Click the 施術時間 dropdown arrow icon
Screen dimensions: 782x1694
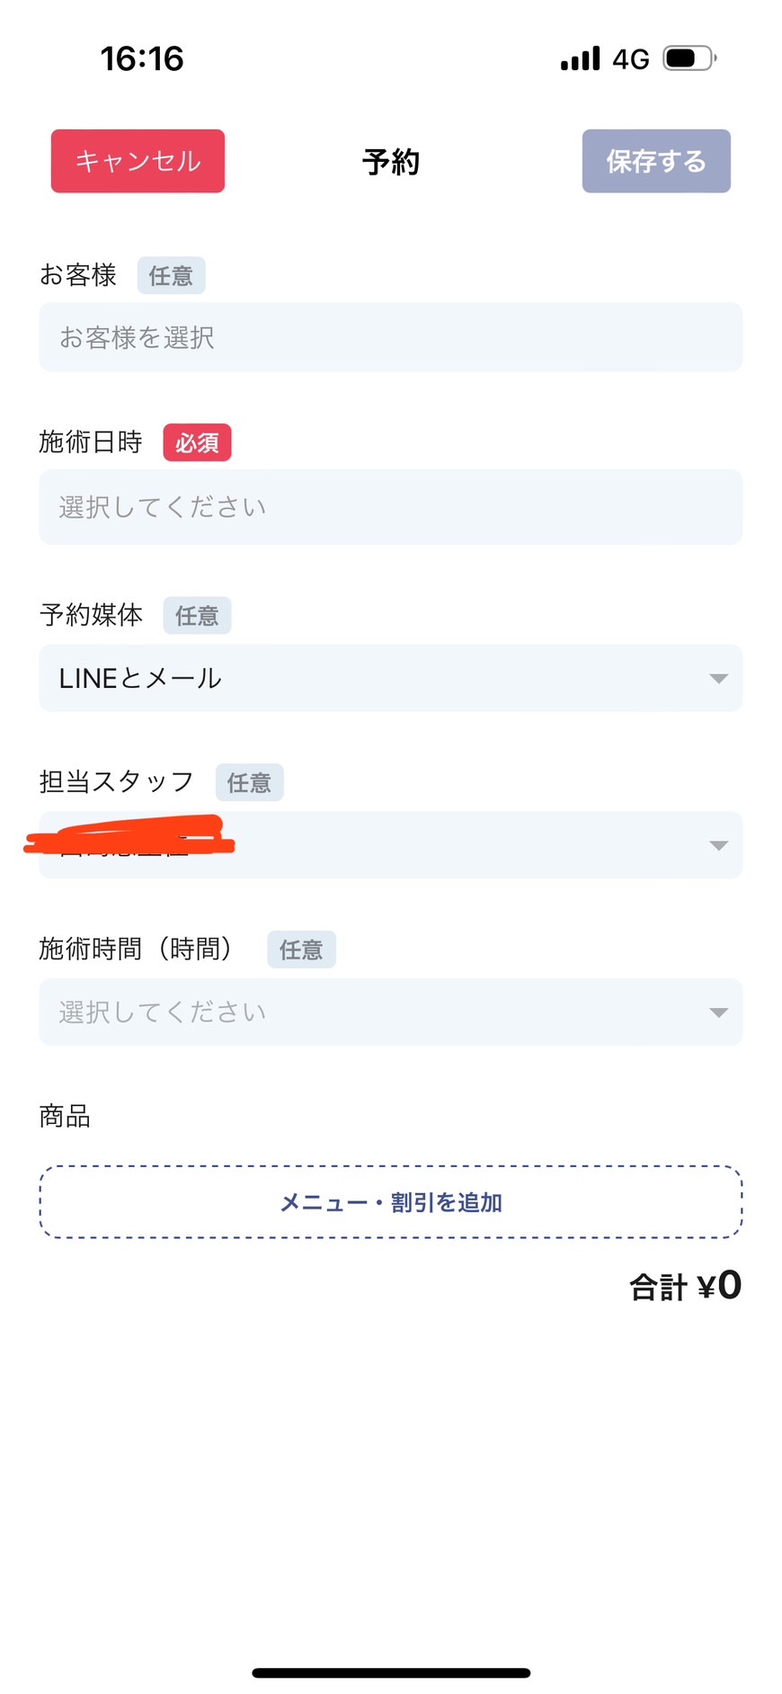718,1012
